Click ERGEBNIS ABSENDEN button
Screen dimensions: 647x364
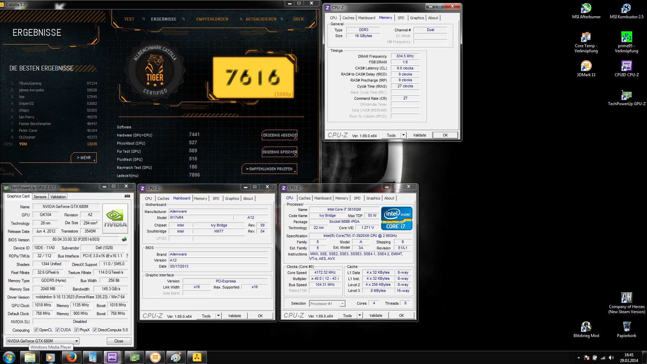(x=280, y=135)
